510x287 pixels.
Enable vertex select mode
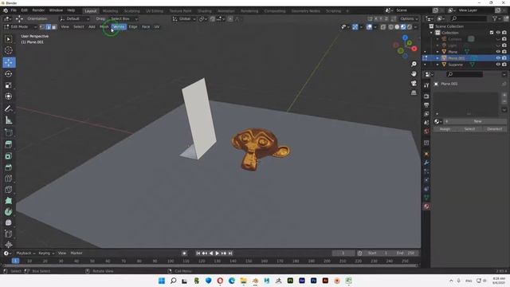[x=42, y=26]
